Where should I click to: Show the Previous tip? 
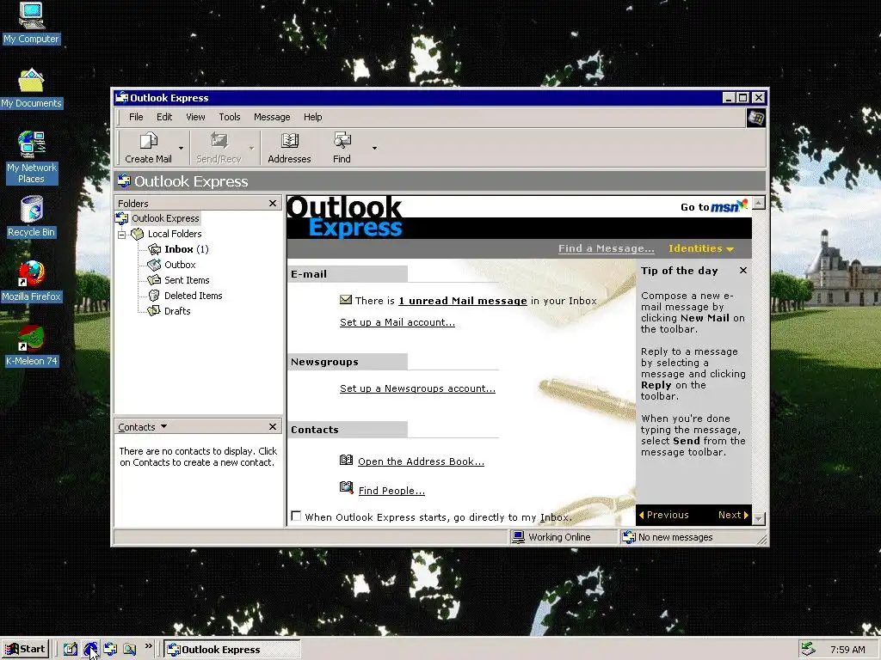(x=663, y=515)
